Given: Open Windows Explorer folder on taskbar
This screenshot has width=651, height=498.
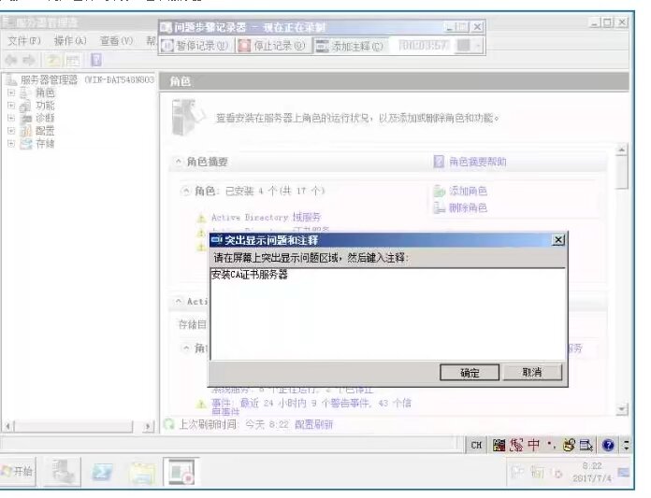Looking at the screenshot, I should pos(142,472).
